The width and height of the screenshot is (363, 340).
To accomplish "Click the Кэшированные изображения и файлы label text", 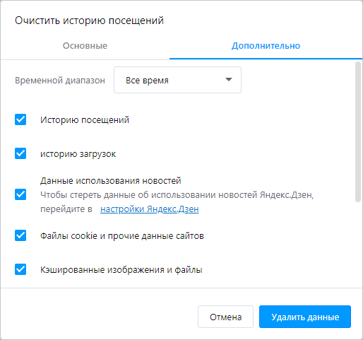I will [x=121, y=269].
